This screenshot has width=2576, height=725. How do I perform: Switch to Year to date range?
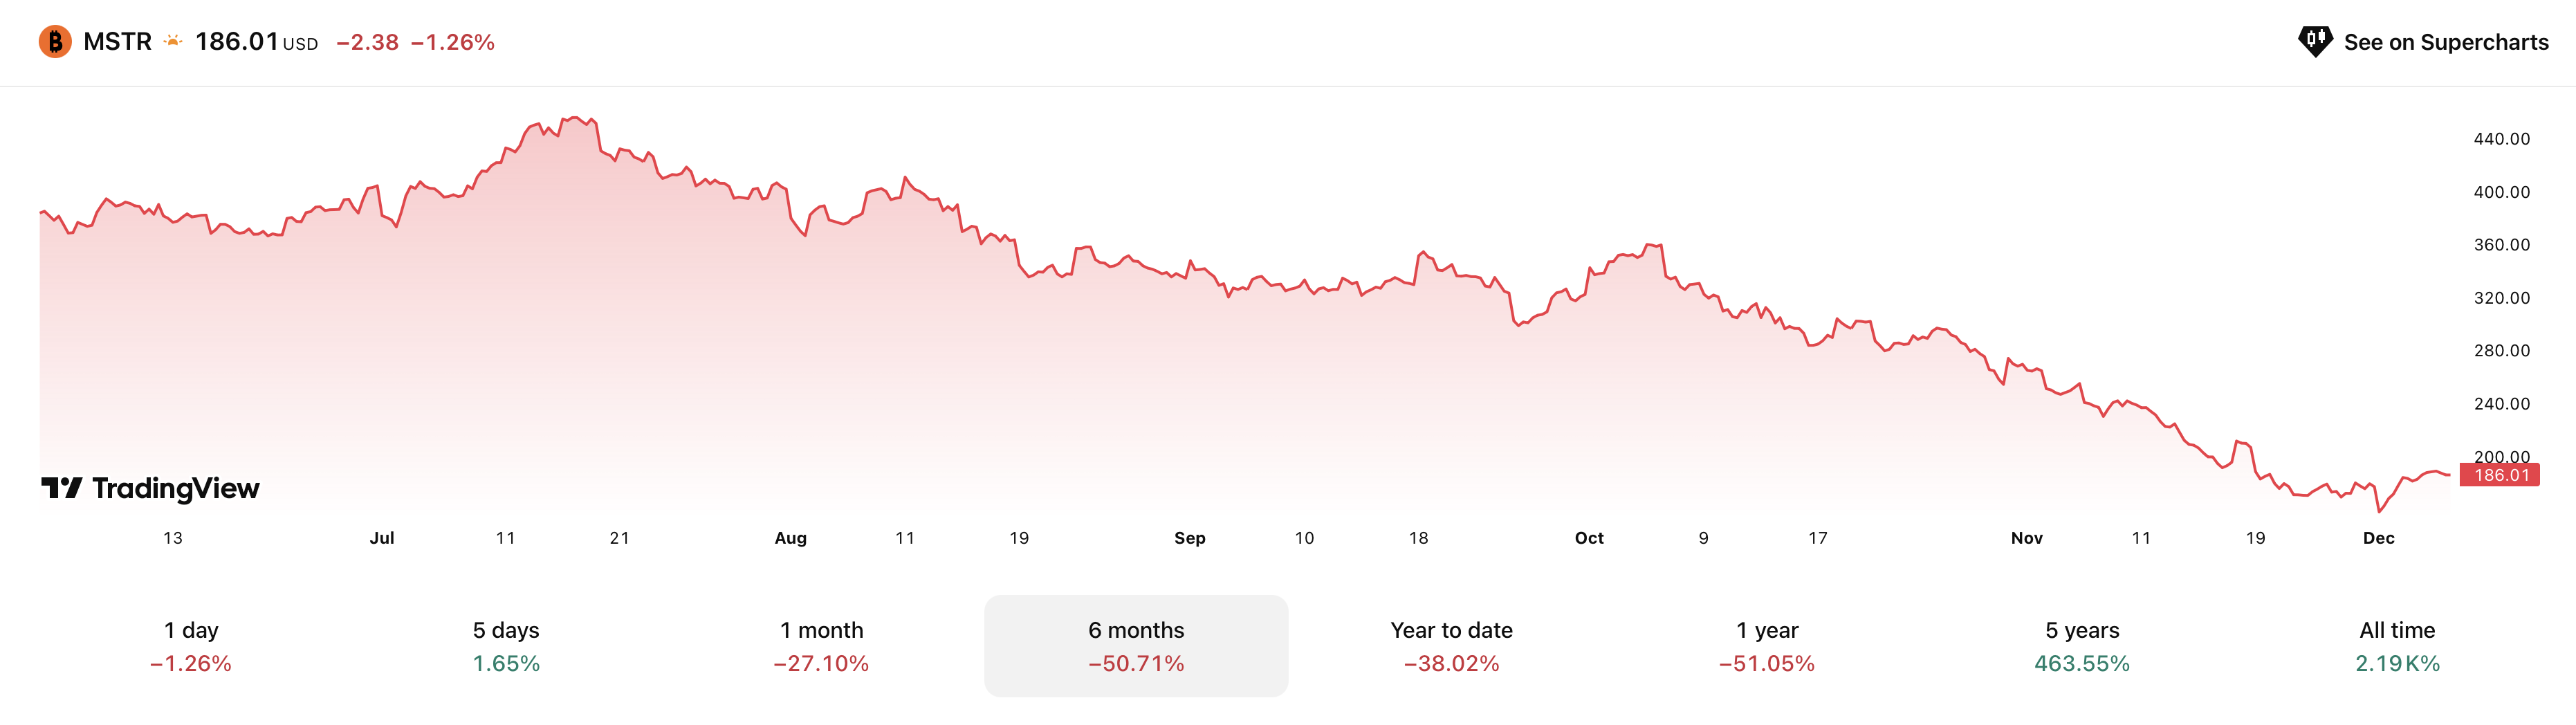(x=1451, y=646)
